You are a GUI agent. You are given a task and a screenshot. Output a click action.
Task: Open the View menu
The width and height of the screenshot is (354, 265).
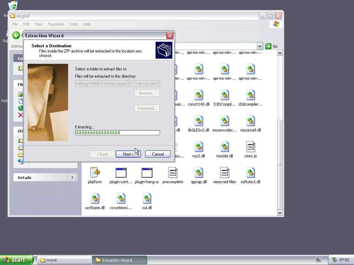39,24
